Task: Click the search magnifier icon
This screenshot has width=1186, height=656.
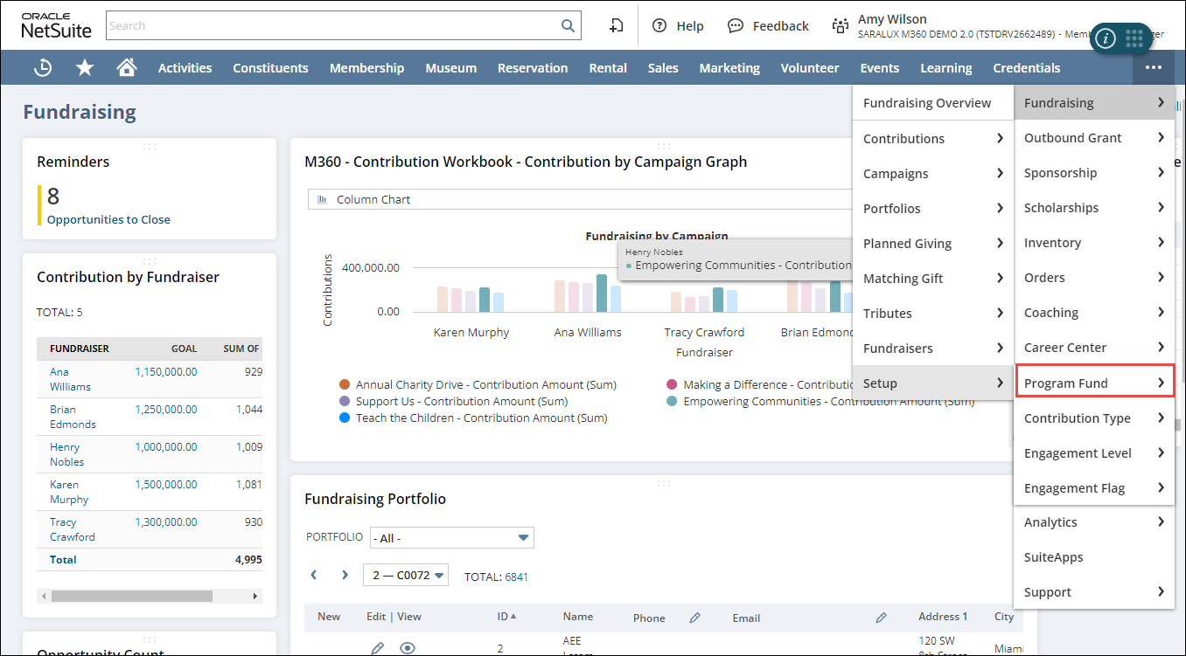Action: 568,26
